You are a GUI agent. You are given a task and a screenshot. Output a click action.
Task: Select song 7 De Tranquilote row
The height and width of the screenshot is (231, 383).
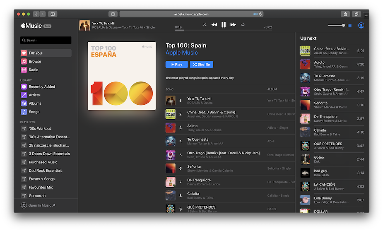pos(230,182)
